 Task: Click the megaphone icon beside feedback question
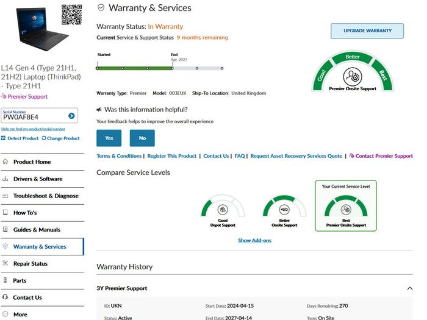click(99, 109)
